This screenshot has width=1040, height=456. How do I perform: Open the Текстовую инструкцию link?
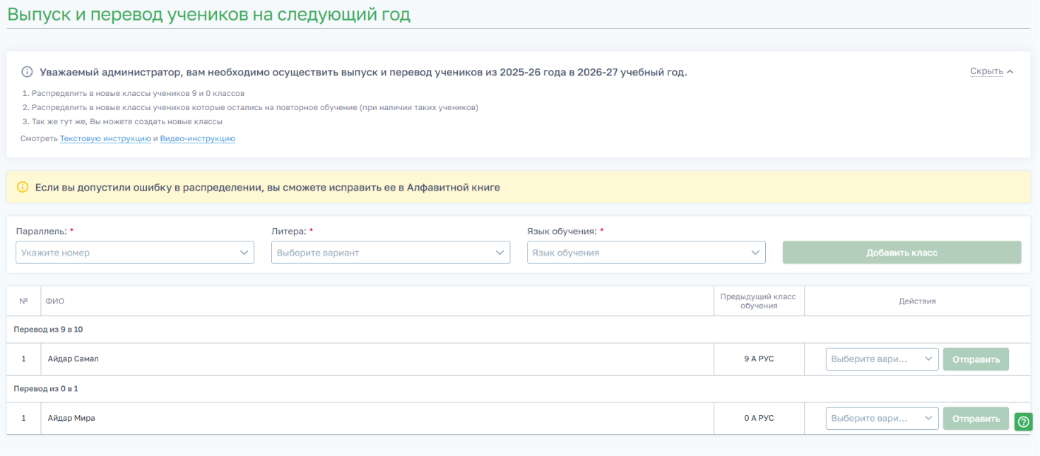pos(105,139)
